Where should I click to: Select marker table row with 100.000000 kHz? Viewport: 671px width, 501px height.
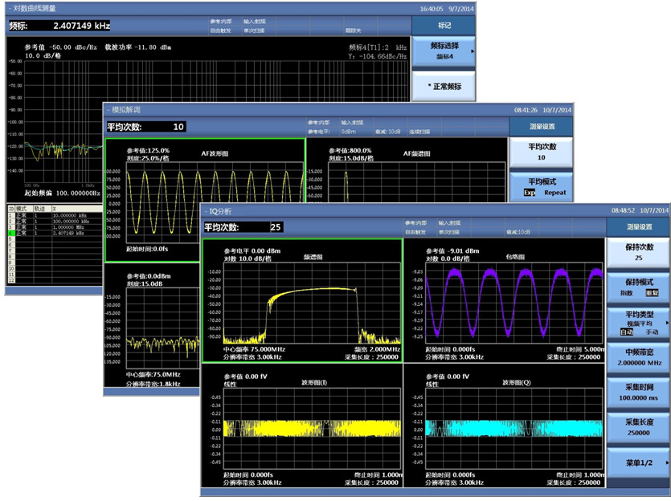coord(55,222)
